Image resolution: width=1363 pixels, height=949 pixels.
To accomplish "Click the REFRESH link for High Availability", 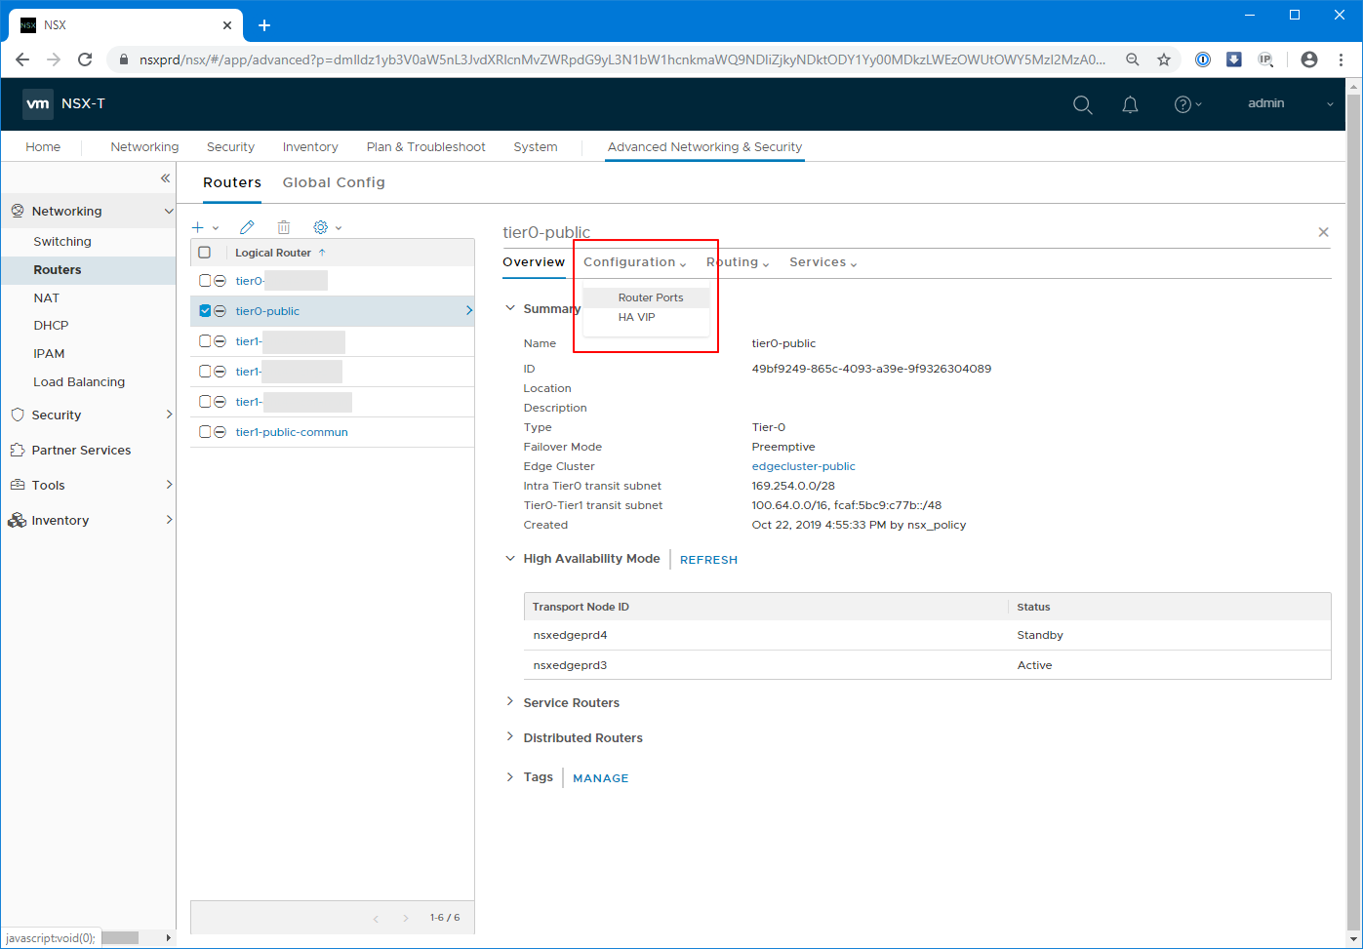I will (708, 560).
